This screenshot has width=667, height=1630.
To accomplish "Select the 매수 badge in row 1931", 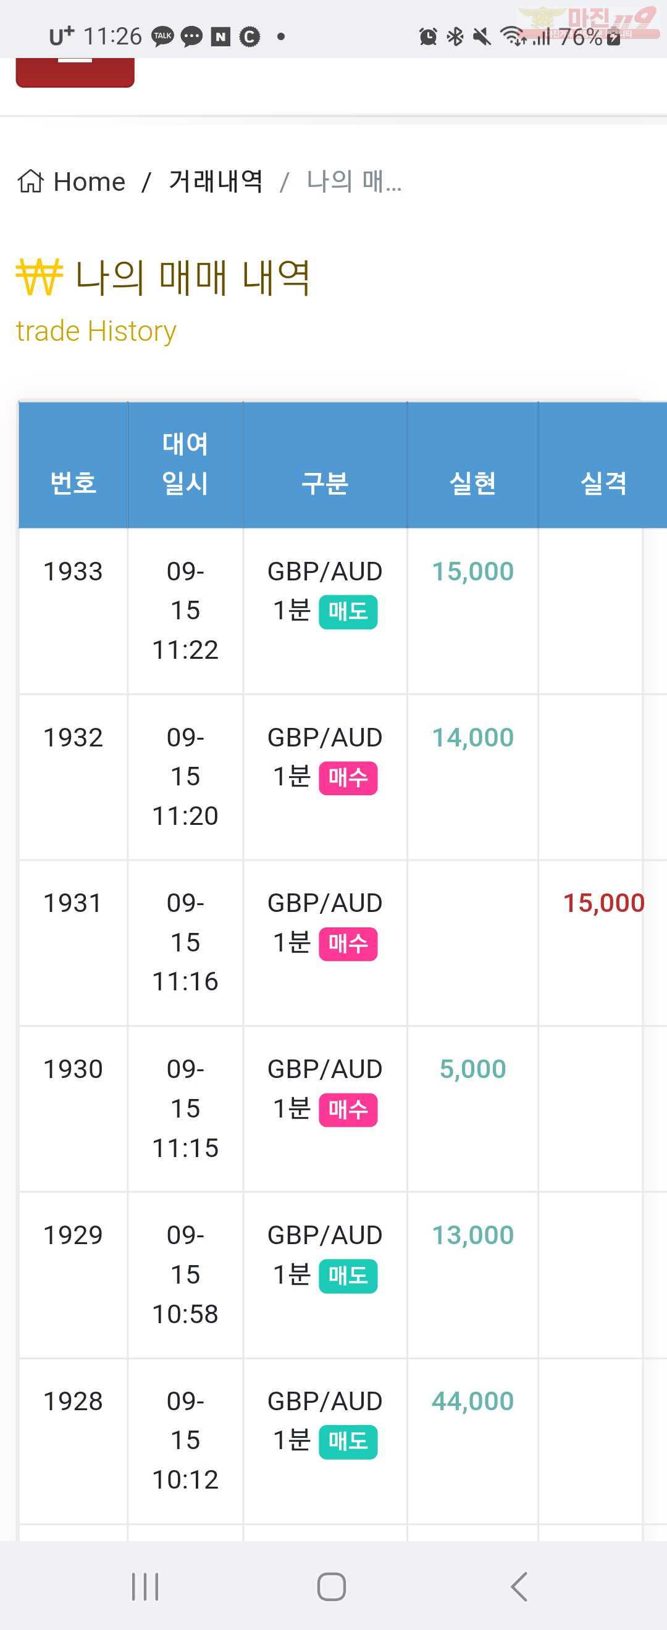I will [348, 944].
